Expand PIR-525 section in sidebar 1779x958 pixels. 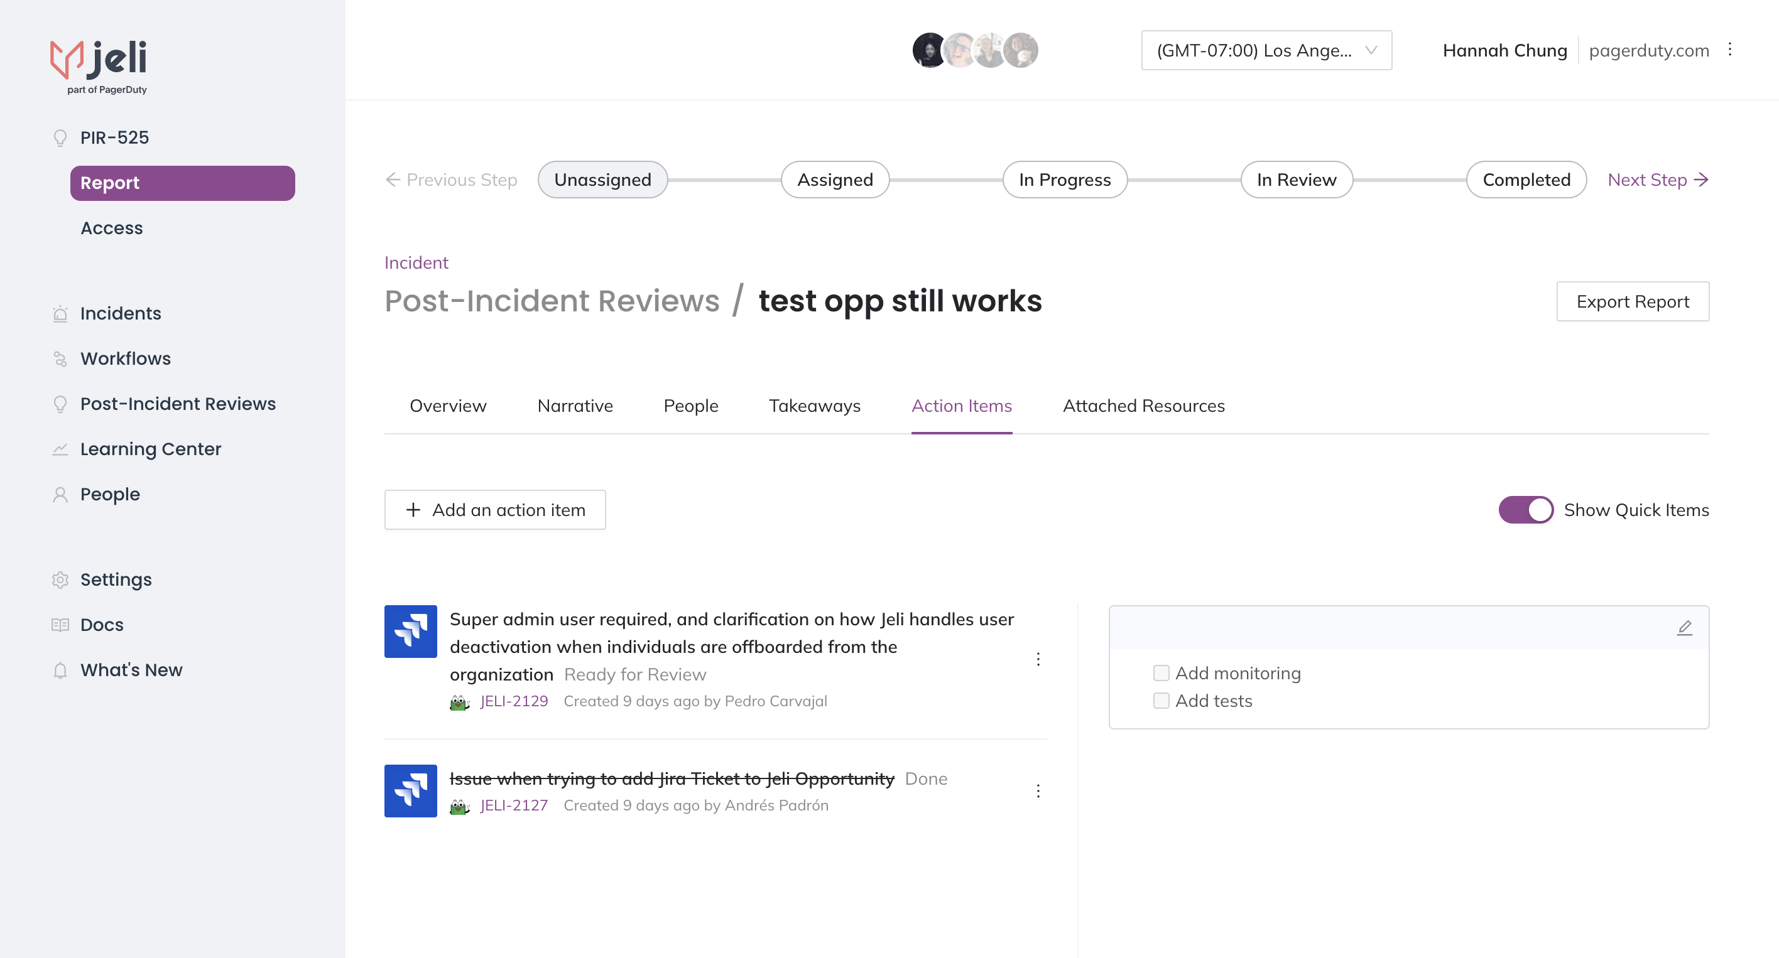click(x=114, y=137)
